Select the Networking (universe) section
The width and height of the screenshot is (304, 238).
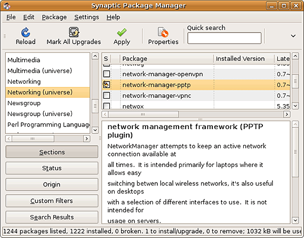pyautogui.click(x=47, y=92)
